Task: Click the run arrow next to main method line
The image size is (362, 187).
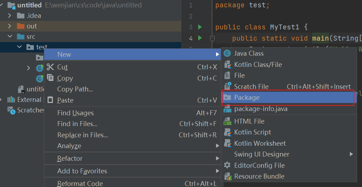Action: tap(200, 38)
